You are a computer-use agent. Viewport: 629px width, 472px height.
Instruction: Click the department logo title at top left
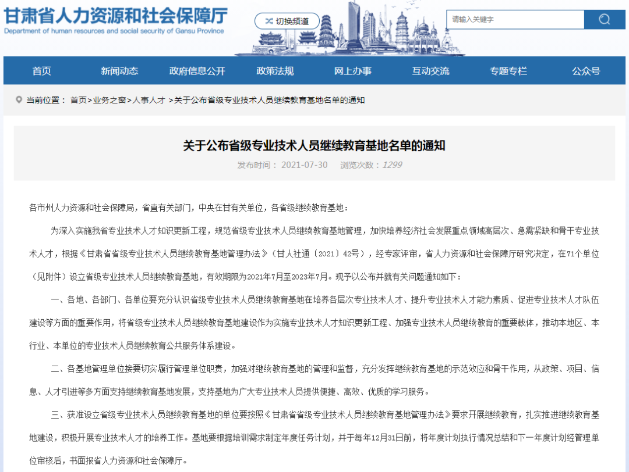click(x=115, y=20)
